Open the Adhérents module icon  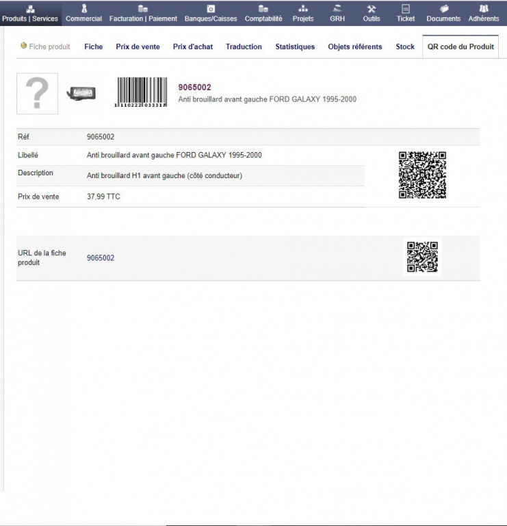[x=484, y=8]
